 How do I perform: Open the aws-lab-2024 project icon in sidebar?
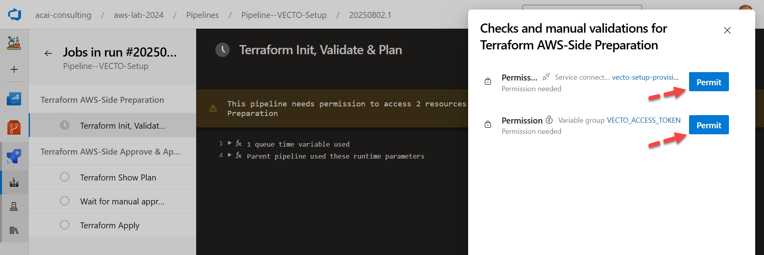click(14, 43)
